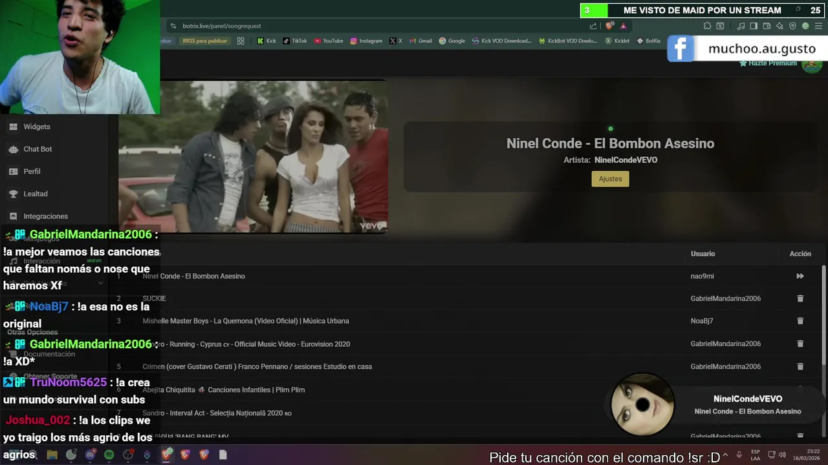The image size is (828, 465).
Task: Open Spotify from the taskbar
Action: pyautogui.click(x=109, y=455)
